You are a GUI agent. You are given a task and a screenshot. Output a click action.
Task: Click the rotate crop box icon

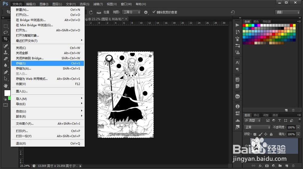(91, 12)
